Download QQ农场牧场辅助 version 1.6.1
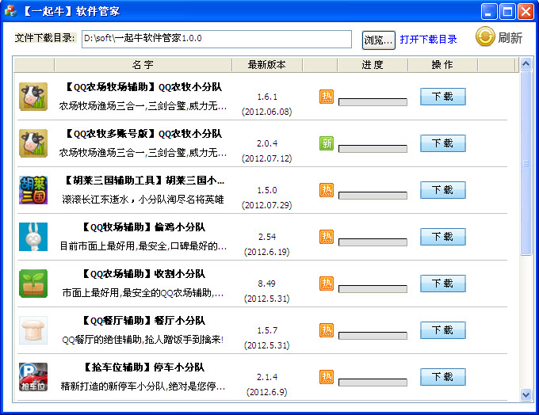The image size is (539, 415). coord(443,97)
